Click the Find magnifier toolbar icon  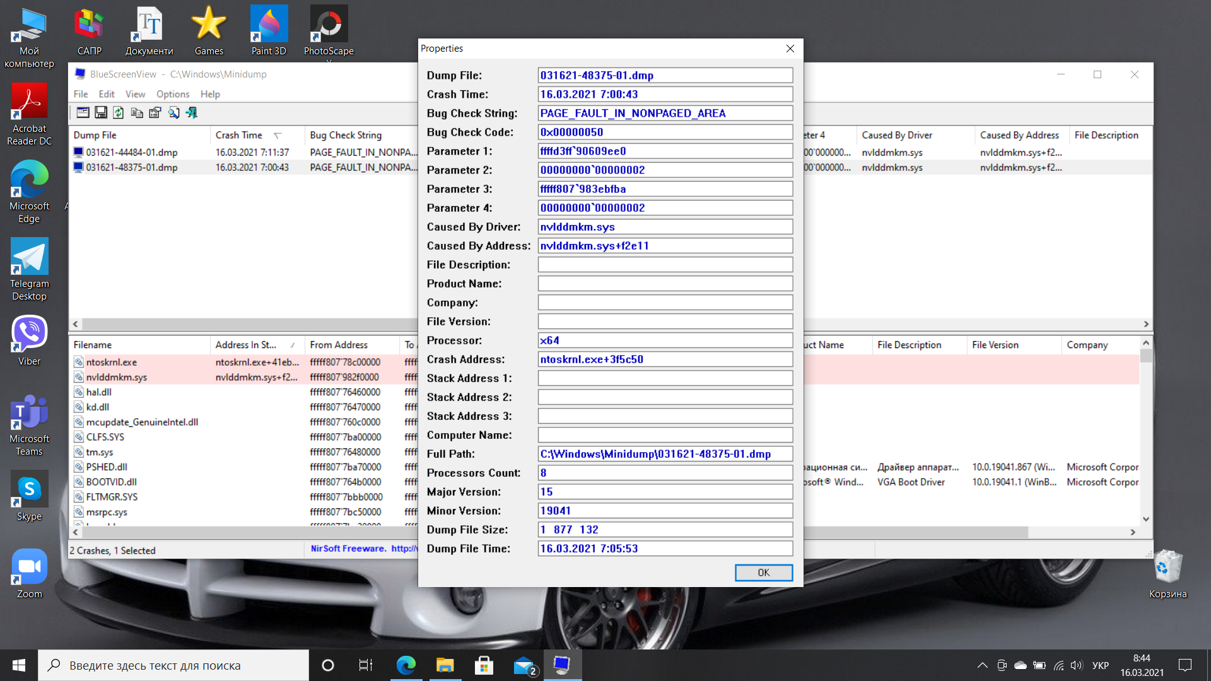(x=173, y=113)
